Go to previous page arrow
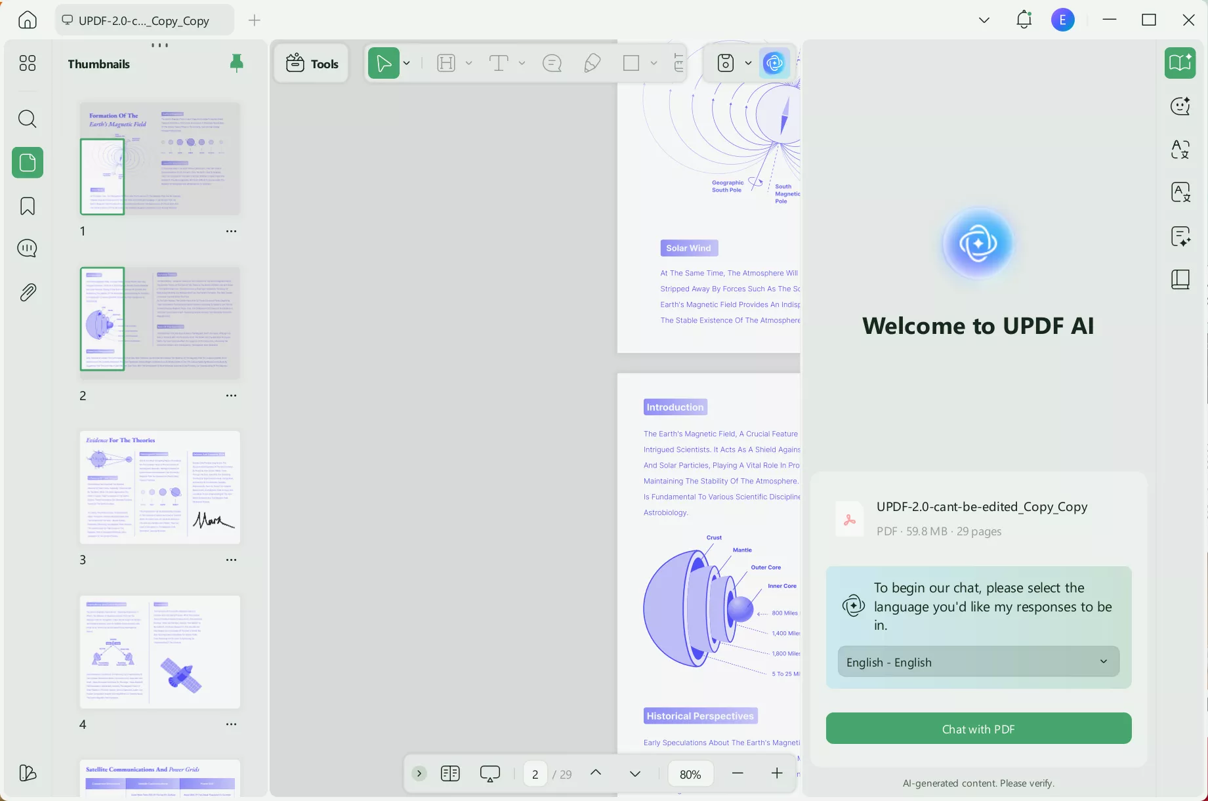The height and width of the screenshot is (801, 1208). (x=596, y=773)
